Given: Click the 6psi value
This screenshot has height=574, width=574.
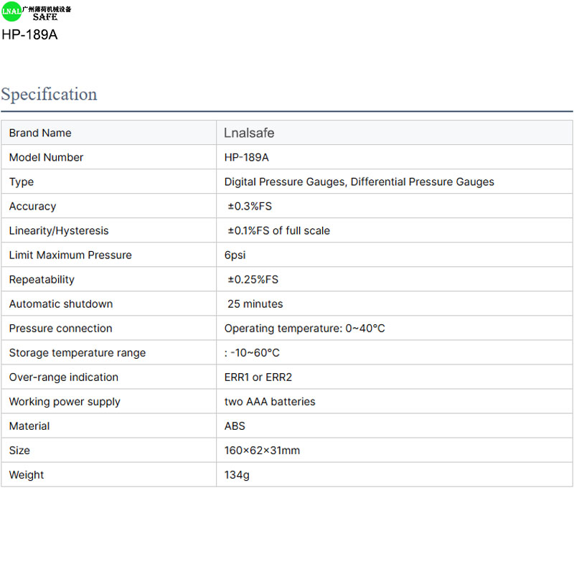Looking at the screenshot, I should tap(235, 255).
